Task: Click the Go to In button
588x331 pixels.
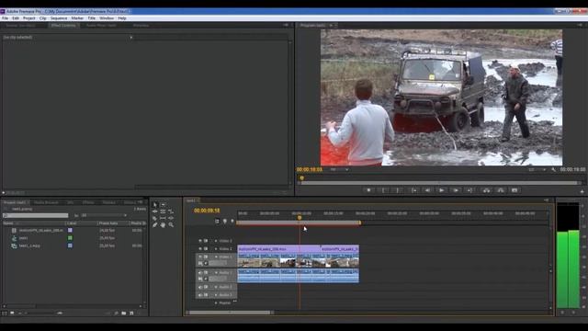Action: tap(413, 190)
